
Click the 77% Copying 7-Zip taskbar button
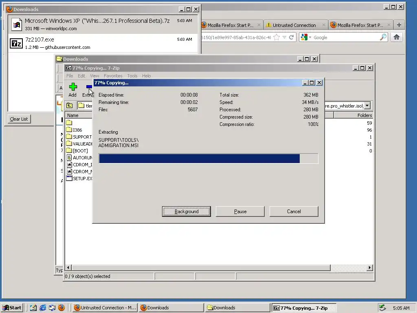[x=304, y=308]
